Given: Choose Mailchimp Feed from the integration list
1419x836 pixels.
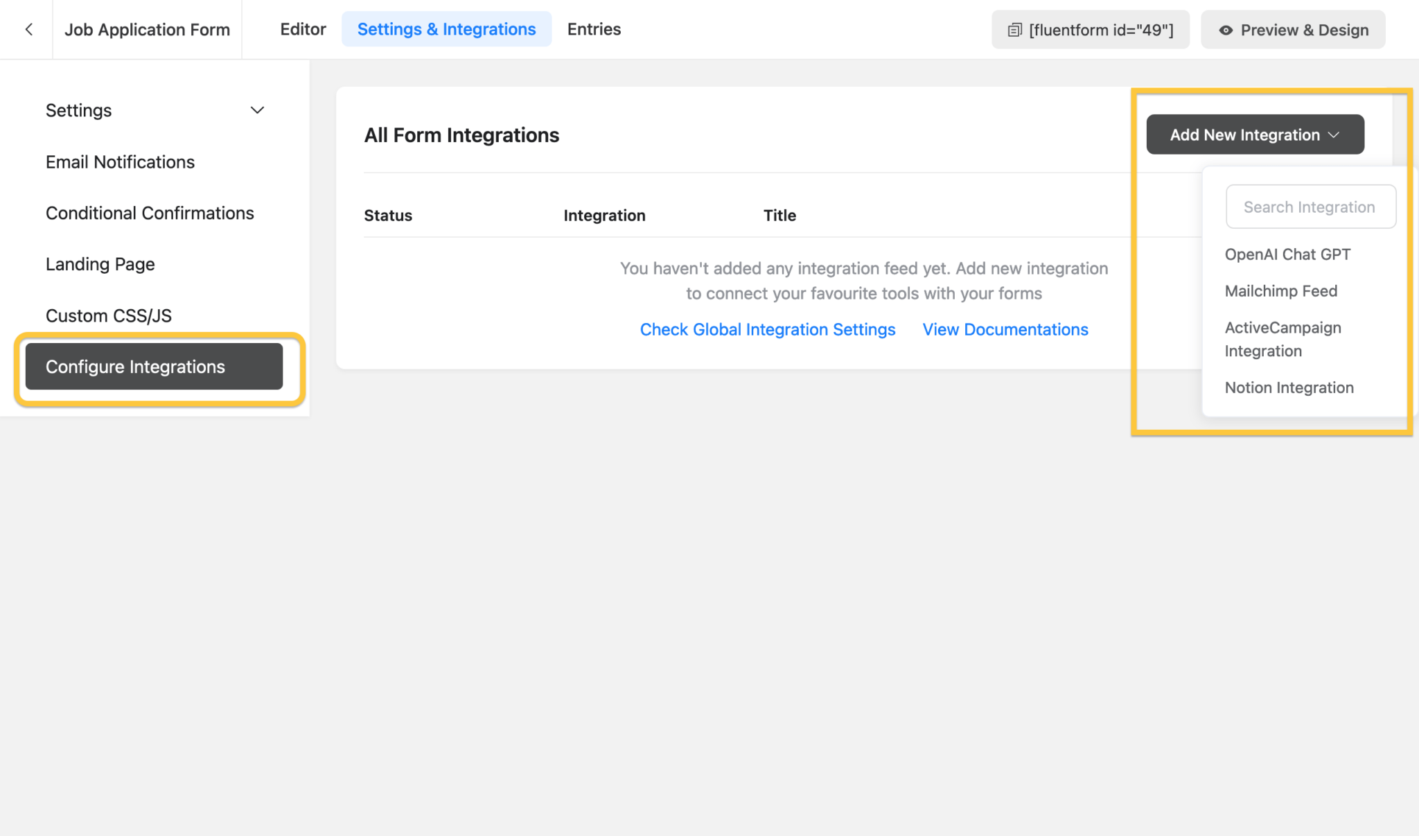Looking at the screenshot, I should pyautogui.click(x=1280, y=290).
